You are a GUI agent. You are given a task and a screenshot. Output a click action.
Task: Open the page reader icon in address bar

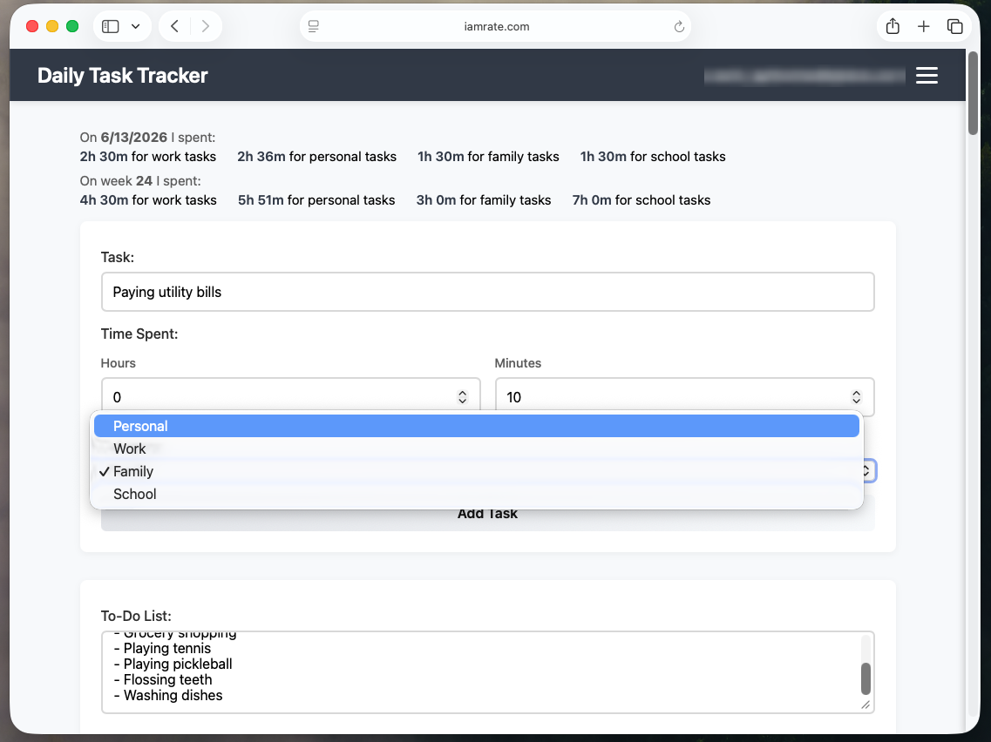tap(314, 26)
